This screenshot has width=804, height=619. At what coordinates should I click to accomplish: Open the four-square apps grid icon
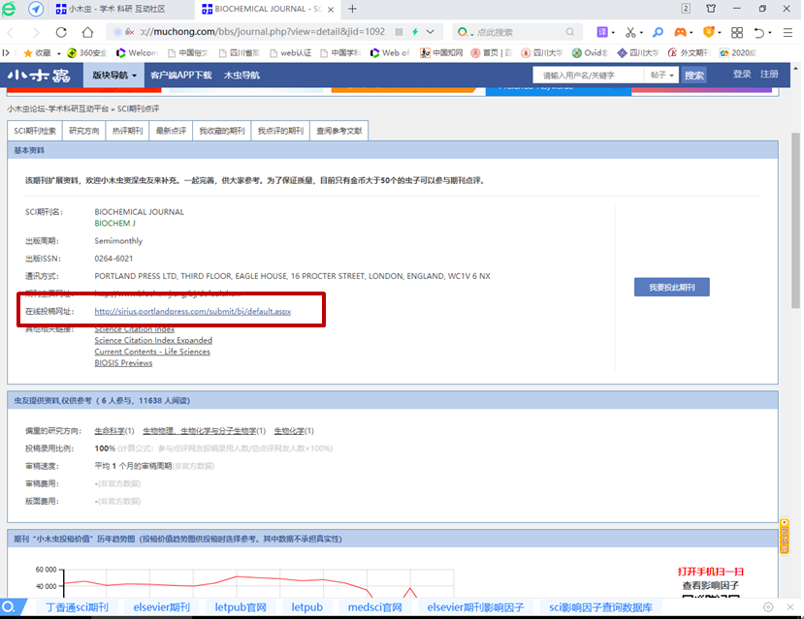point(737,32)
